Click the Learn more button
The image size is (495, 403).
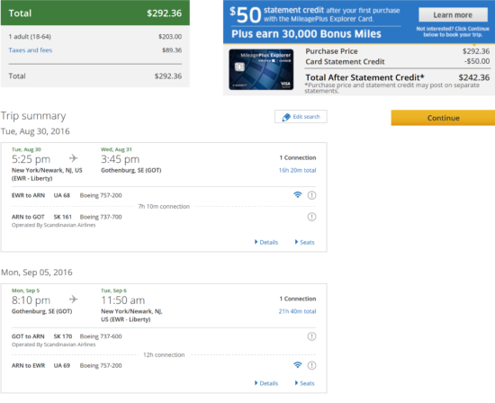tap(453, 14)
